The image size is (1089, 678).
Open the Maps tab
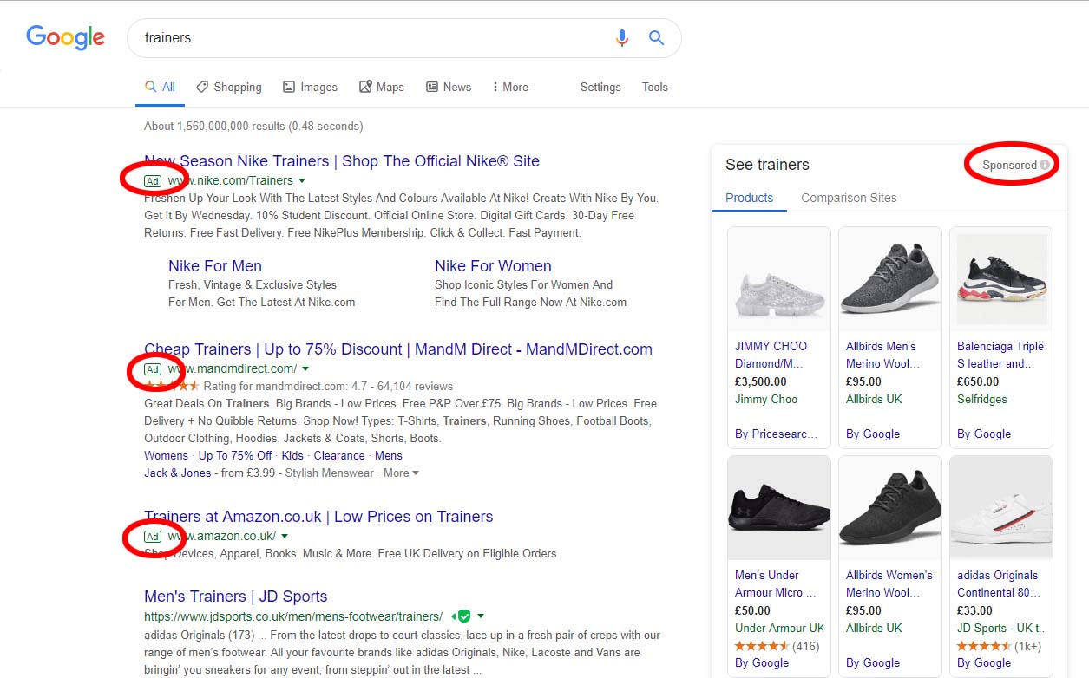[382, 87]
